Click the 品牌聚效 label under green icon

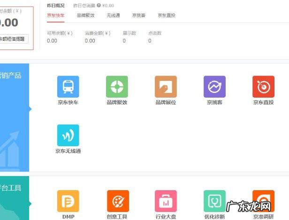coord(117,102)
